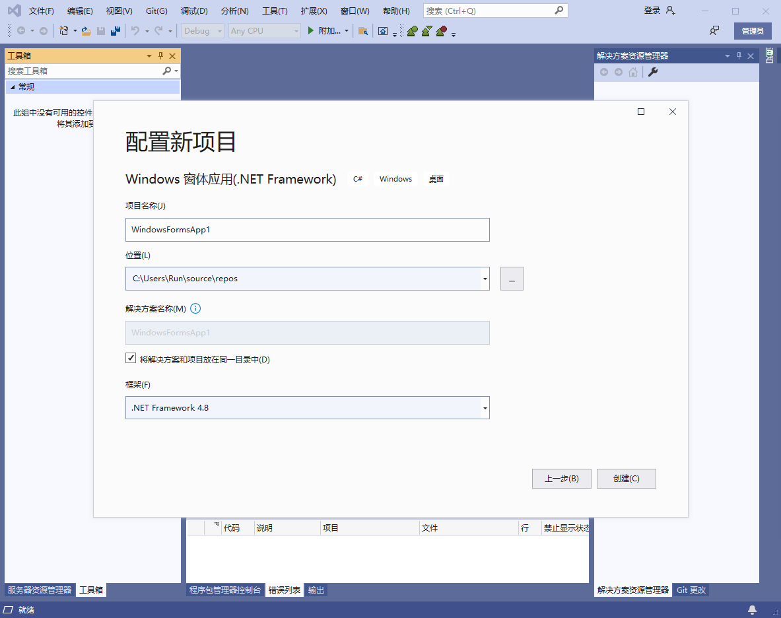This screenshot has width=781, height=618.
Task: Open the Any CPU platform dropdown
Action: (x=296, y=30)
